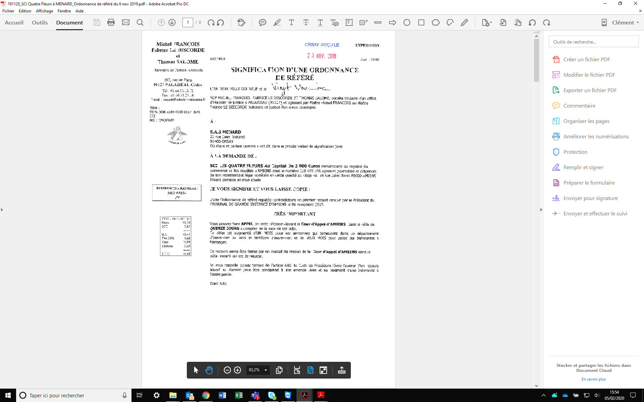644x402 pixels.
Task: Open the Add sticky note comment tool
Action: coord(263,22)
